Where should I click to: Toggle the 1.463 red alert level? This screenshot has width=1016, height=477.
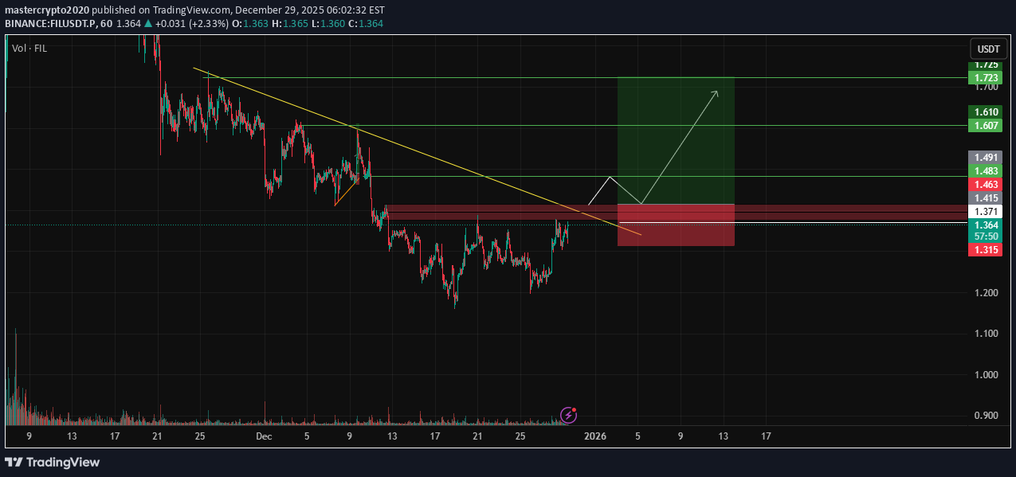pyautogui.click(x=985, y=184)
